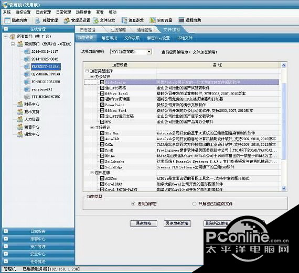Open the 远程操作 menu
This screenshot has width=299, height=273.
(x=83, y=12)
